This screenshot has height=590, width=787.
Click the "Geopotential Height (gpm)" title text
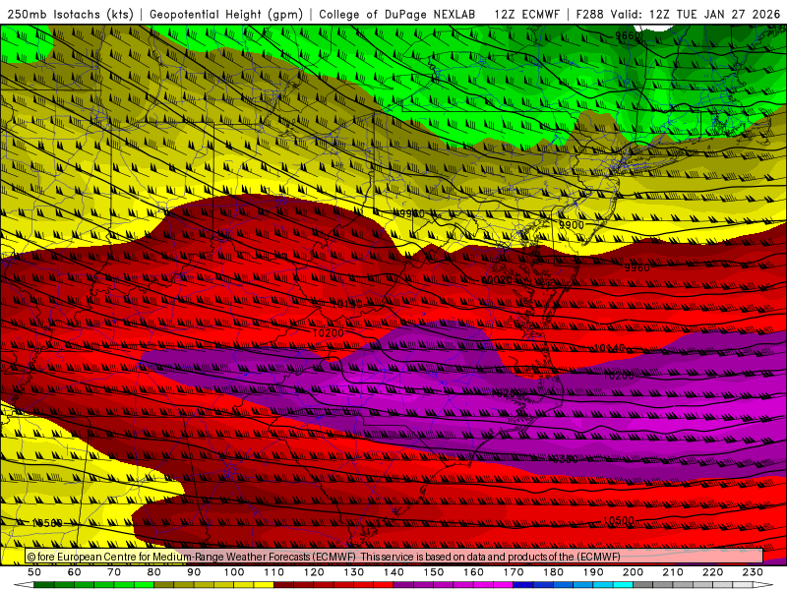[226, 14]
